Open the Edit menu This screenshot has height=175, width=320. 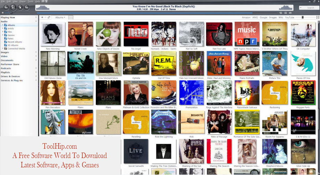tap(9, 1)
